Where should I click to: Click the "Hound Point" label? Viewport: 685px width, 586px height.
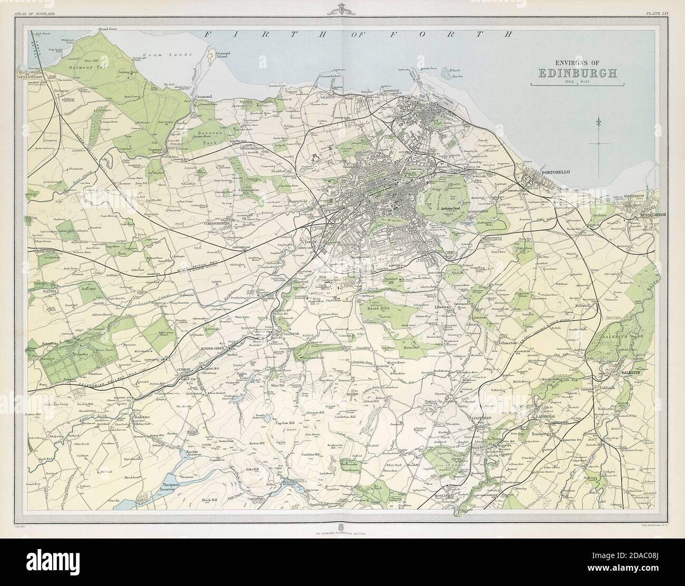107,30
